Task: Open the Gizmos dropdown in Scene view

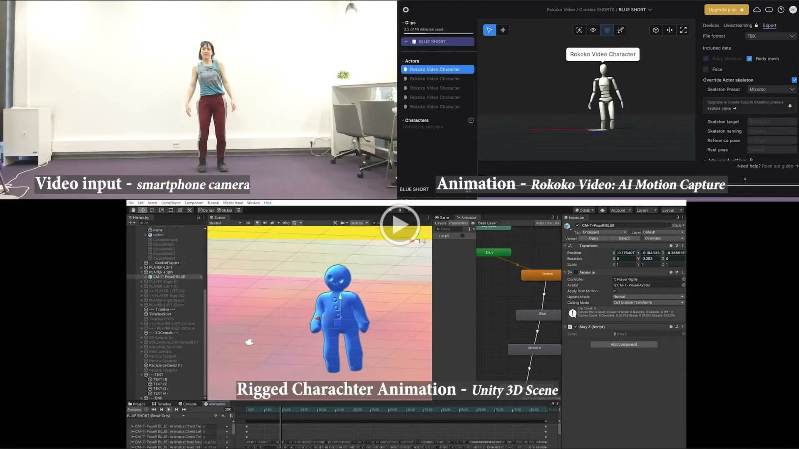Action: pyautogui.click(x=359, y=223)
